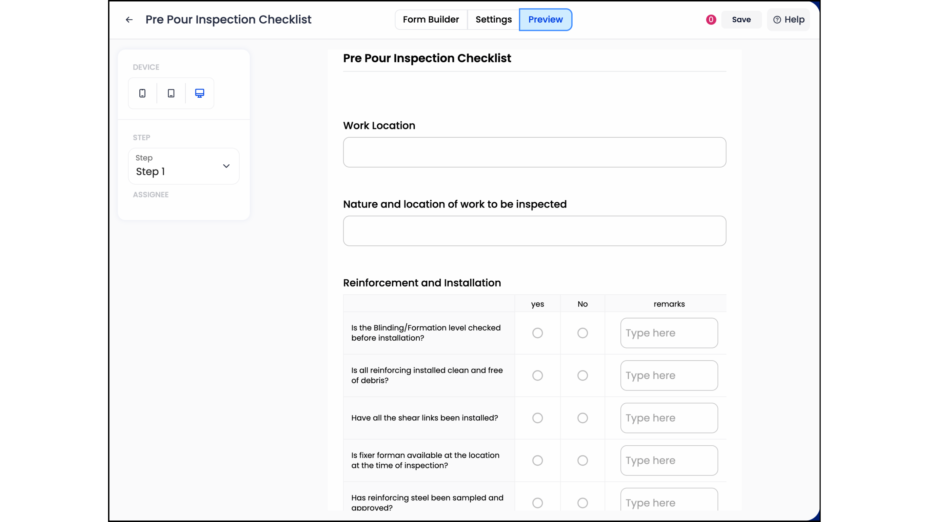Select the mobile phone device preview

[142, 93]
